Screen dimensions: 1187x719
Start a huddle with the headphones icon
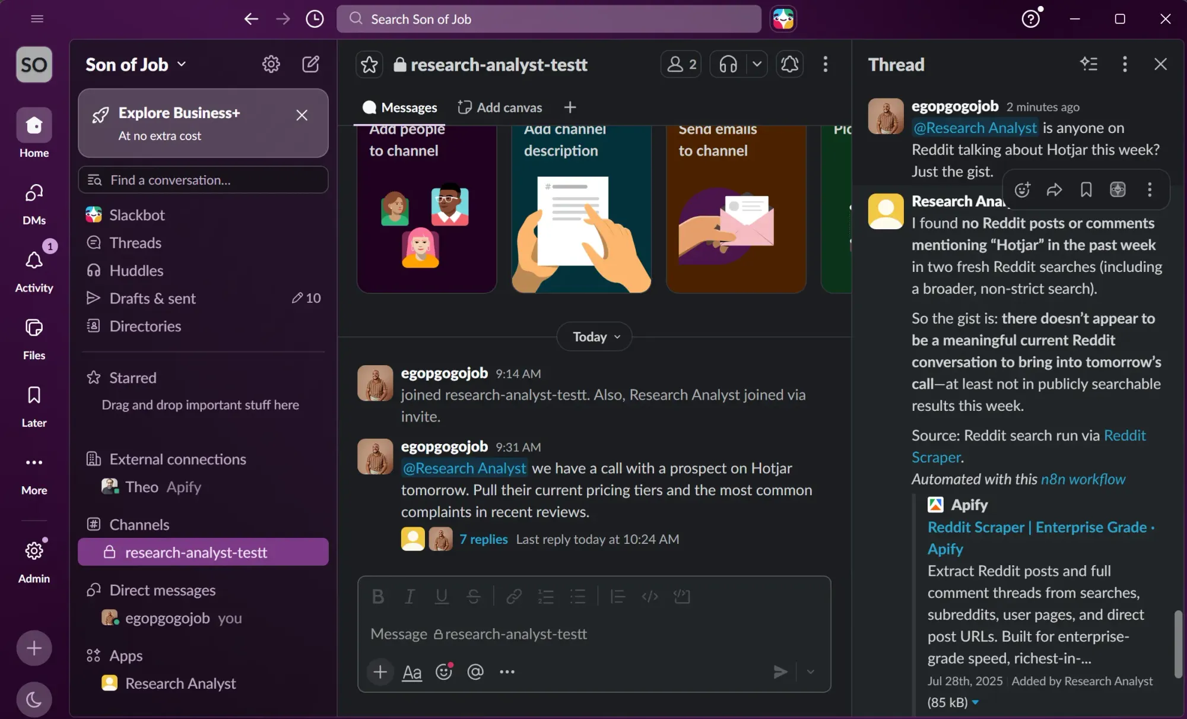click(728, 64)
